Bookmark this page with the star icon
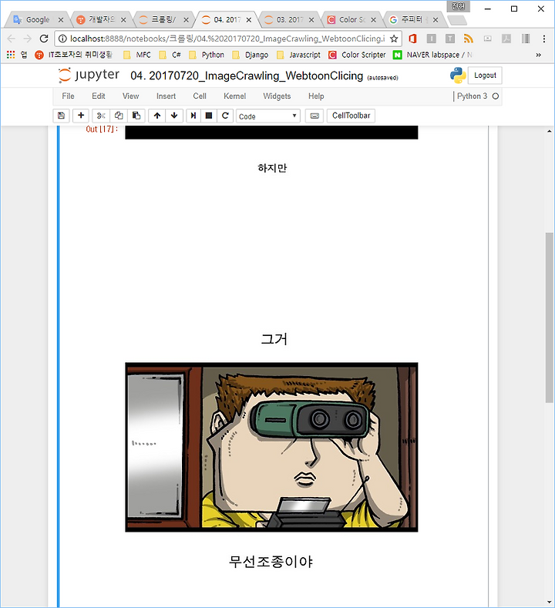555x608 pixels. pyautogui.click(x=394, y=39)
